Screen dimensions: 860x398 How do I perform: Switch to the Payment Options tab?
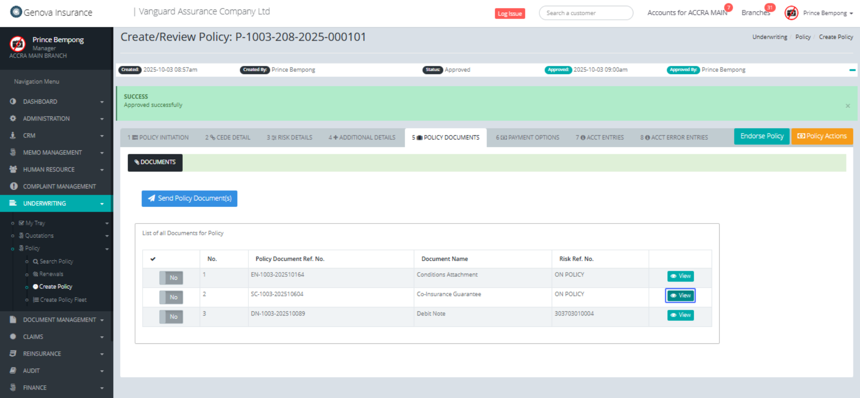tap(528, 138)
